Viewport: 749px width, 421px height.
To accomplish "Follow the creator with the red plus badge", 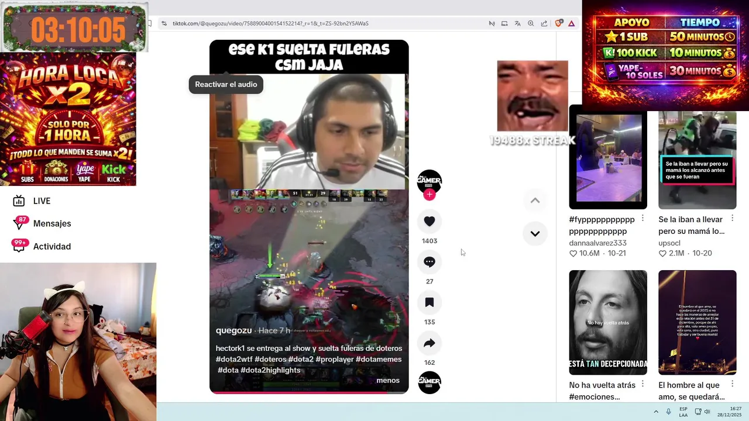I will pos(430,195).
